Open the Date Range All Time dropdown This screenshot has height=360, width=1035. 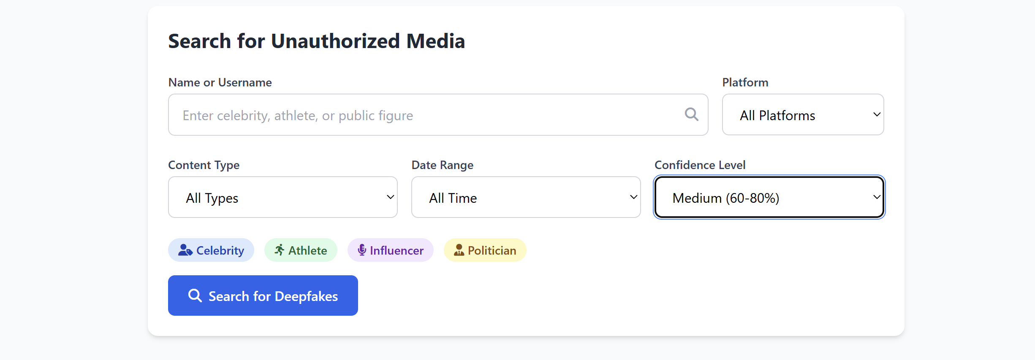tap(526, 197)
